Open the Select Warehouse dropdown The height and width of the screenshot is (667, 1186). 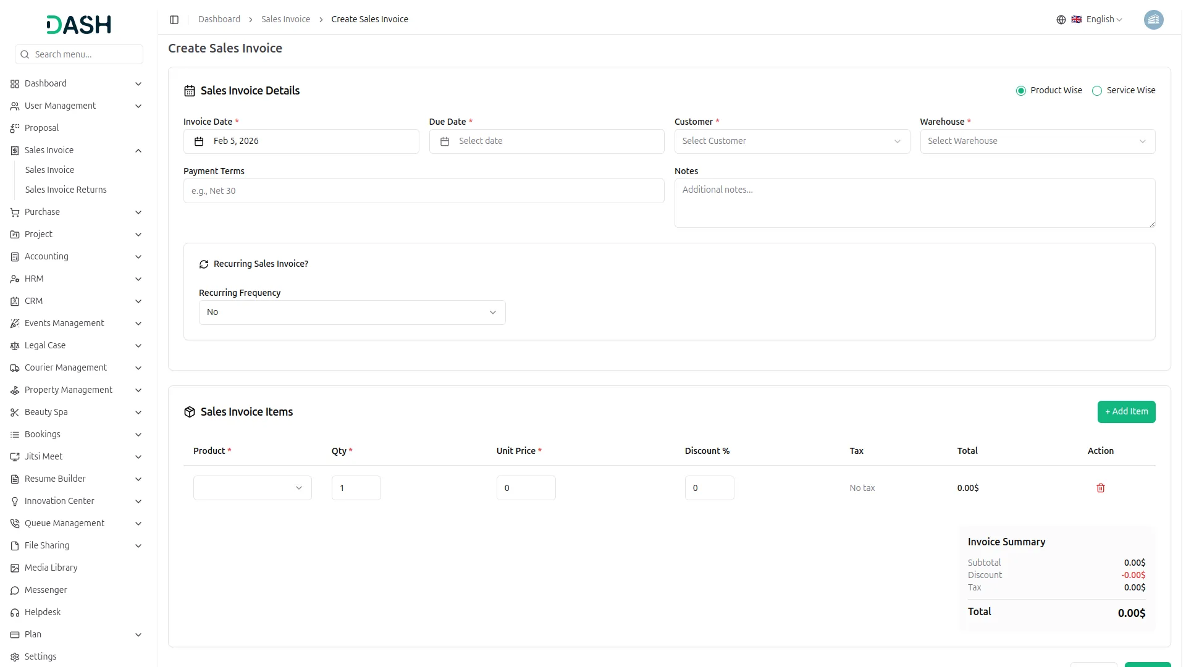click(x=1037, y=141)
